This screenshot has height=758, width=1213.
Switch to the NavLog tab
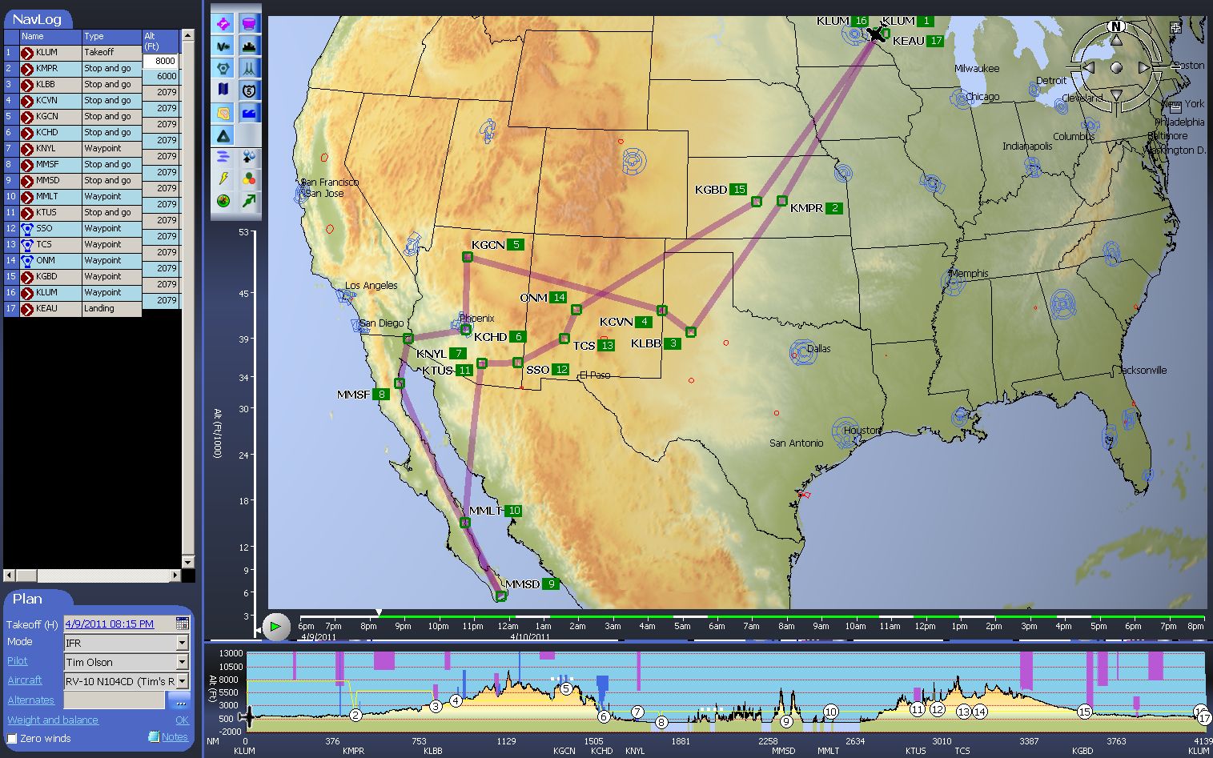pyautogui.click(x=37, y=19)
